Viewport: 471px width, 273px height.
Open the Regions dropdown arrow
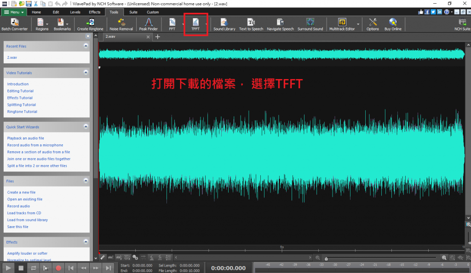click(47, 24)
